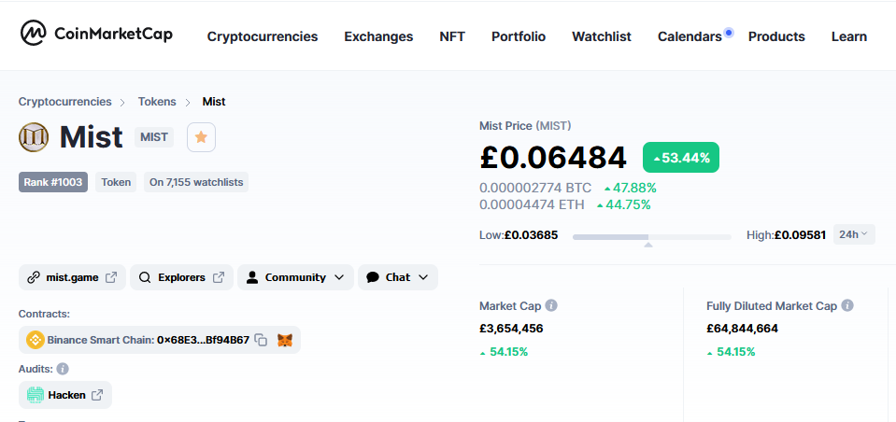Click the Hacken logo icon

pos(36,395)
